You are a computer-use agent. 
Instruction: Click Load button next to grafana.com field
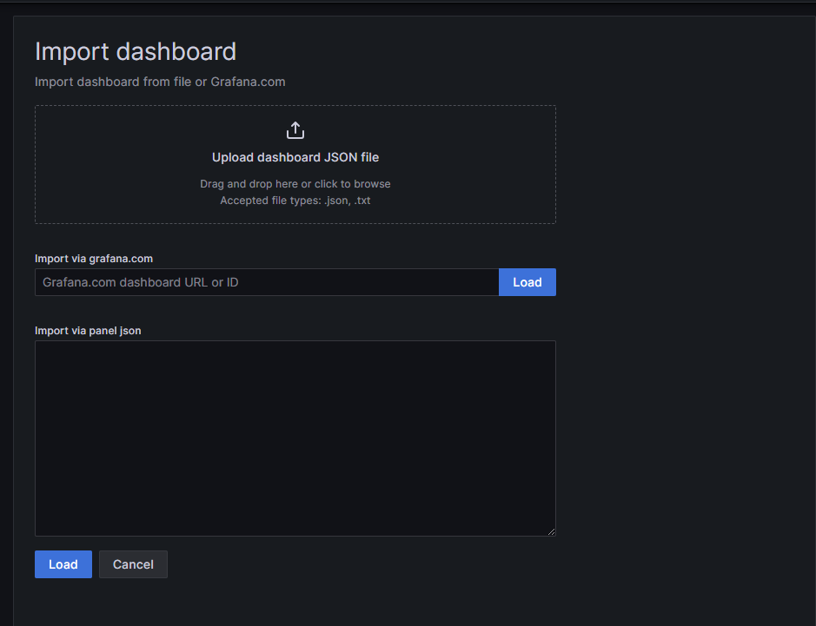tap(527, 282)
